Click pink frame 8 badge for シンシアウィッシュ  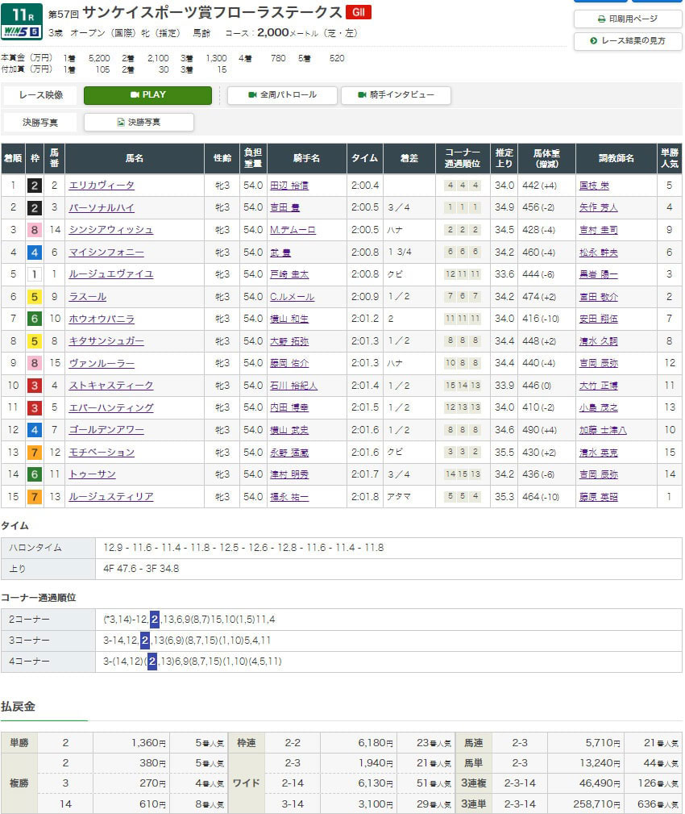[35, 230]
